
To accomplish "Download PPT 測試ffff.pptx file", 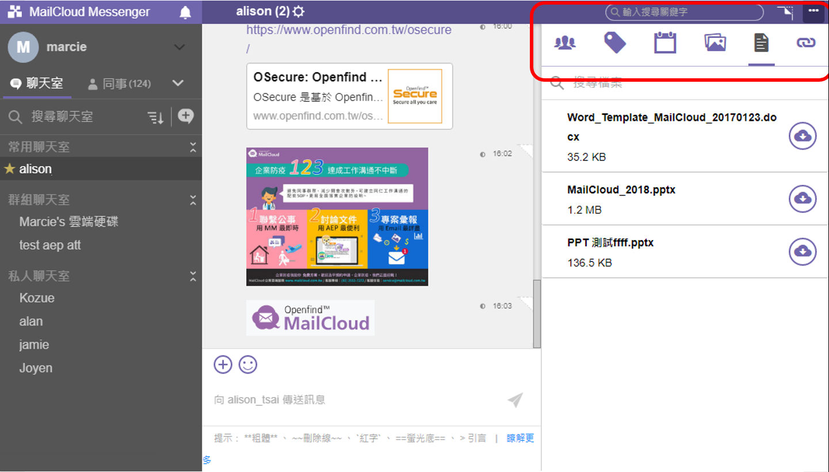I will [x=803, y=252].
